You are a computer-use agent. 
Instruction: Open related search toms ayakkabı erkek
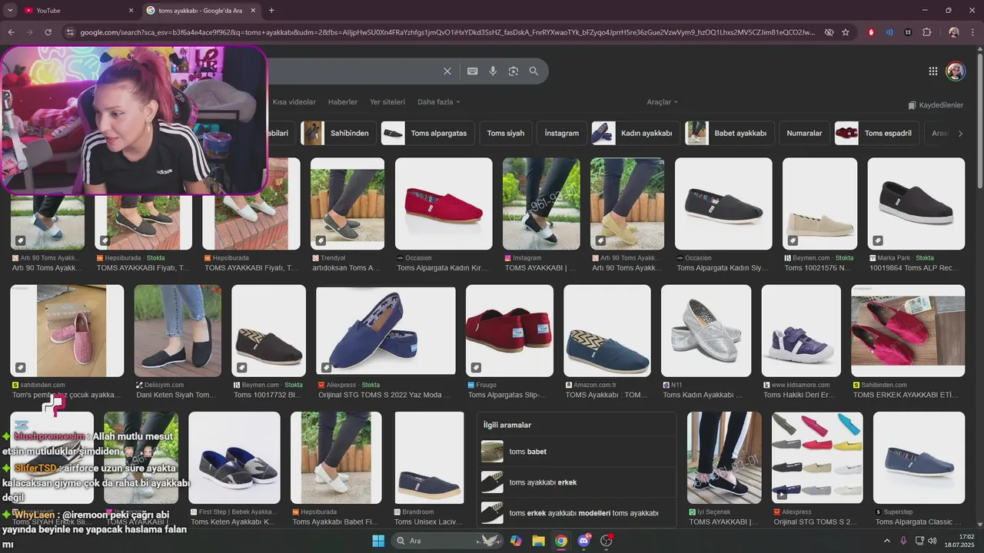[577, 482]
